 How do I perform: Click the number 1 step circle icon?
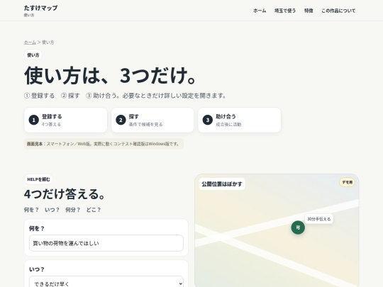pos(34,120)
